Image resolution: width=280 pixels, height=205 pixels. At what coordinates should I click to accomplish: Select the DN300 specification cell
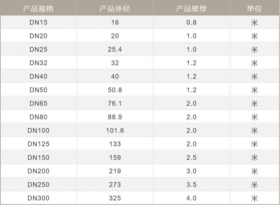click(x=38, y=198)
